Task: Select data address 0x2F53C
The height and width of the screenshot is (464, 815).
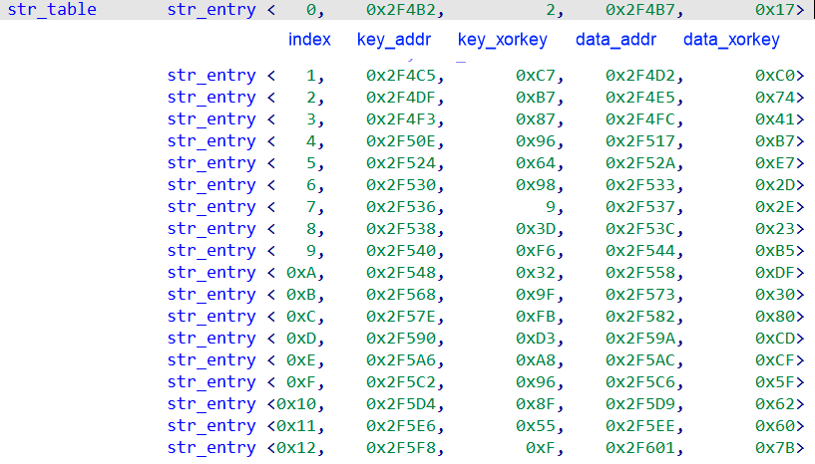Action: [x=639, y=228]
